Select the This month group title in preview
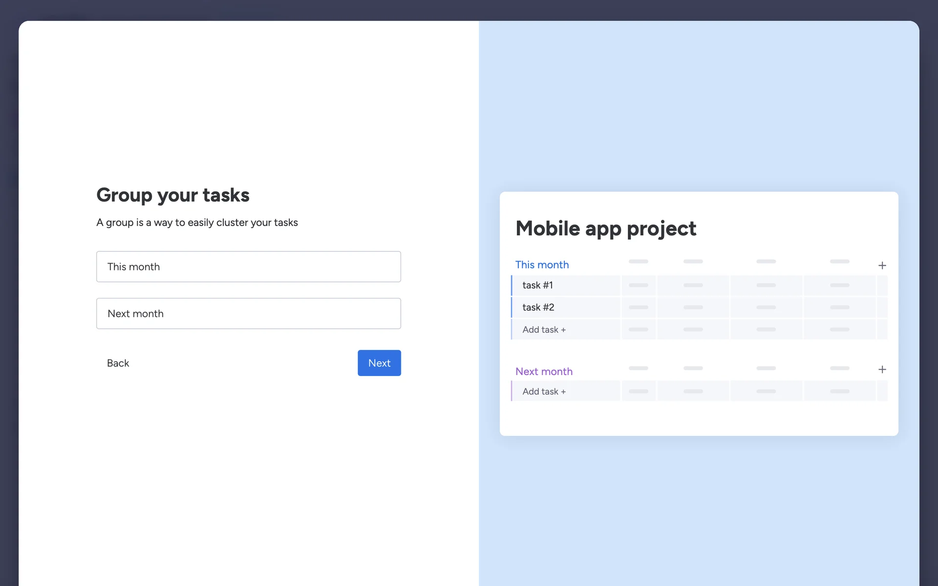This screenshot has width=938, height=586. tap(542, 265)
